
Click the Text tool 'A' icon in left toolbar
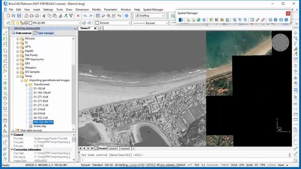[x=5, y=126]
